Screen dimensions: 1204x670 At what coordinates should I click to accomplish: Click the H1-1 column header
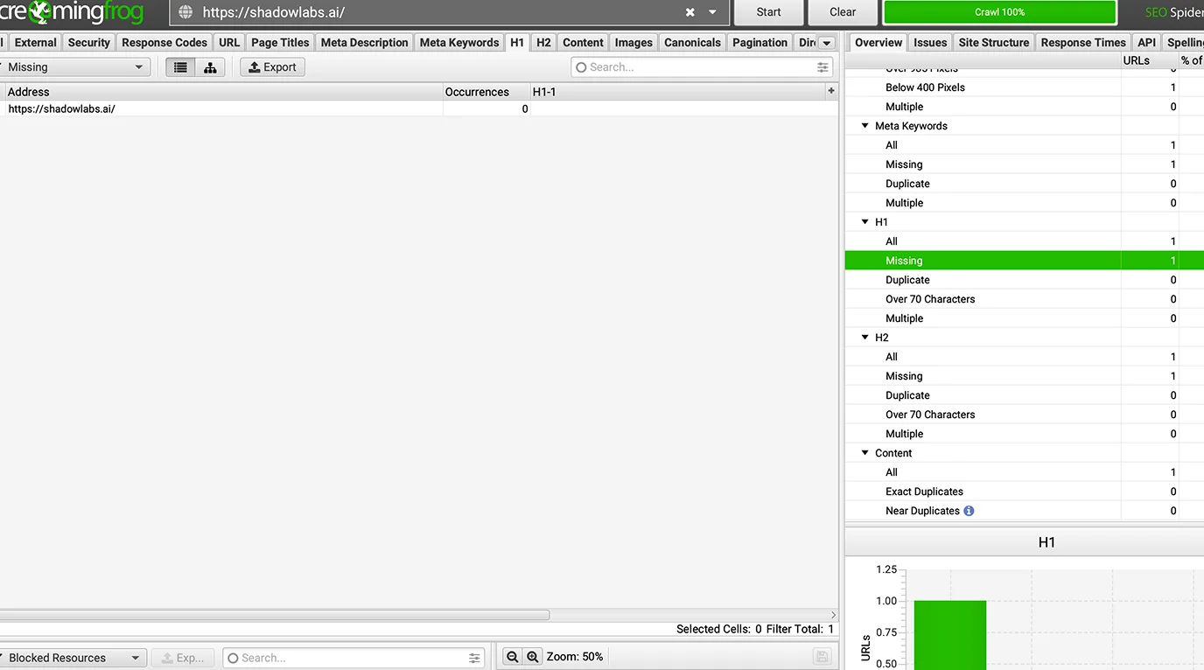point(676,92)
